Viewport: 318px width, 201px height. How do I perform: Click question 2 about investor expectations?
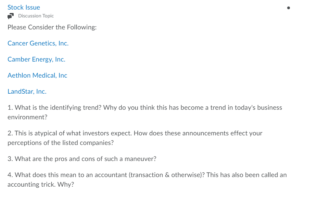[135, 138]
